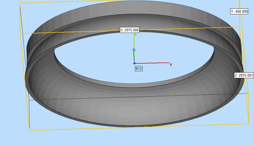This screenshot has height=146, width=254.
Task: Click the bounding box bottom-right corner
Action: pos(249,123)
